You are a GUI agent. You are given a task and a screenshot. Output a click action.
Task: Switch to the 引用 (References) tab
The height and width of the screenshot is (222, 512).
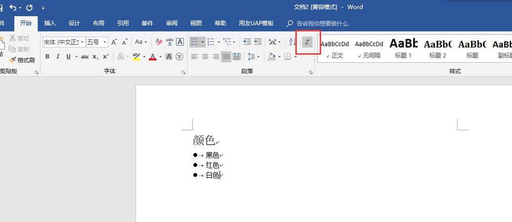click(x=123, y=23)
